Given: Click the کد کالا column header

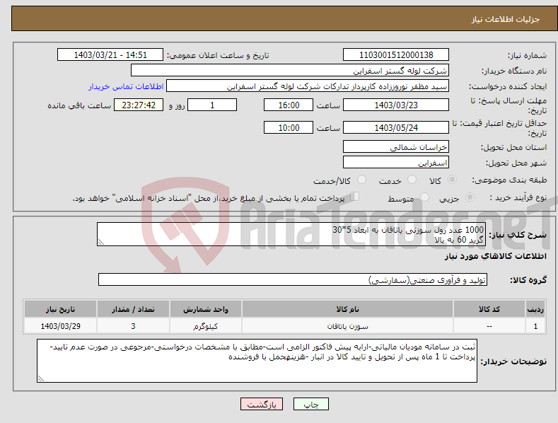Looking at the screenshot, I should 489,309.
